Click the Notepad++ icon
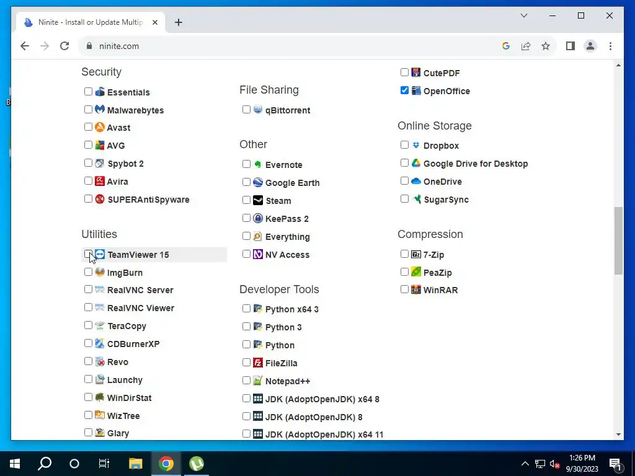 click(258, 381)
